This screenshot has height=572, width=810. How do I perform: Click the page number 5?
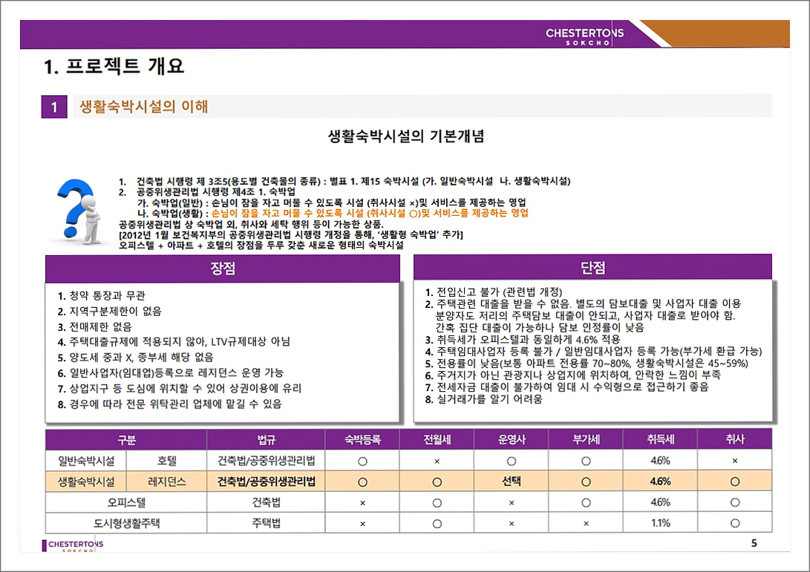point(754,543)
